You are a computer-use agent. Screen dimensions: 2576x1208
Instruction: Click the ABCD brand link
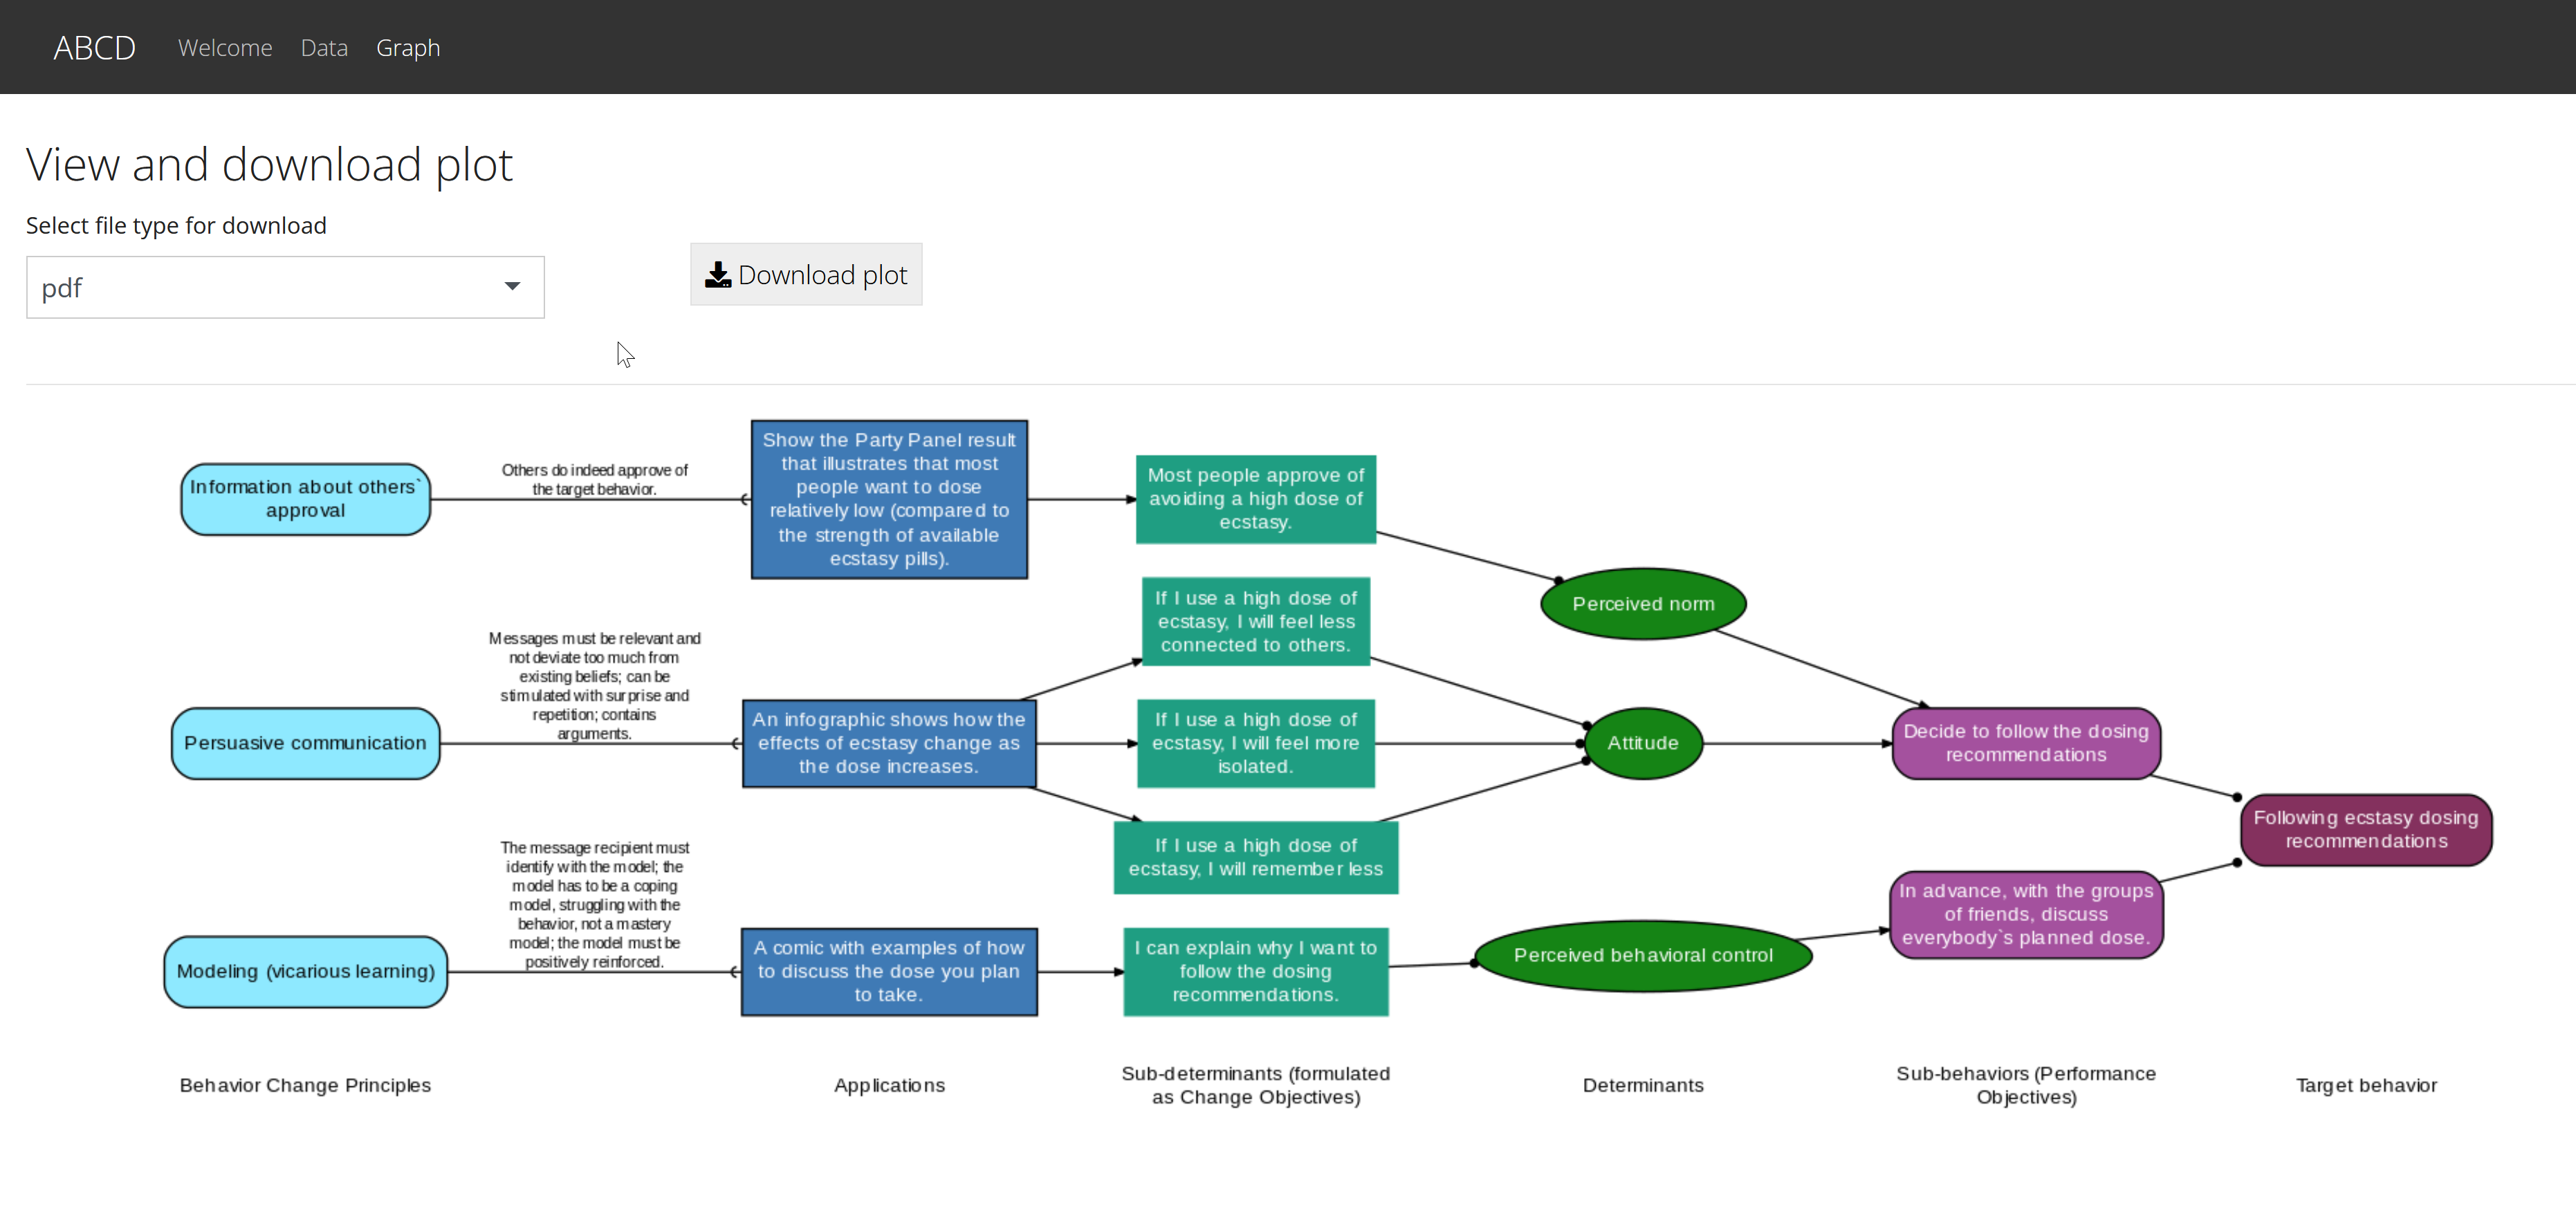pos(94,47)
